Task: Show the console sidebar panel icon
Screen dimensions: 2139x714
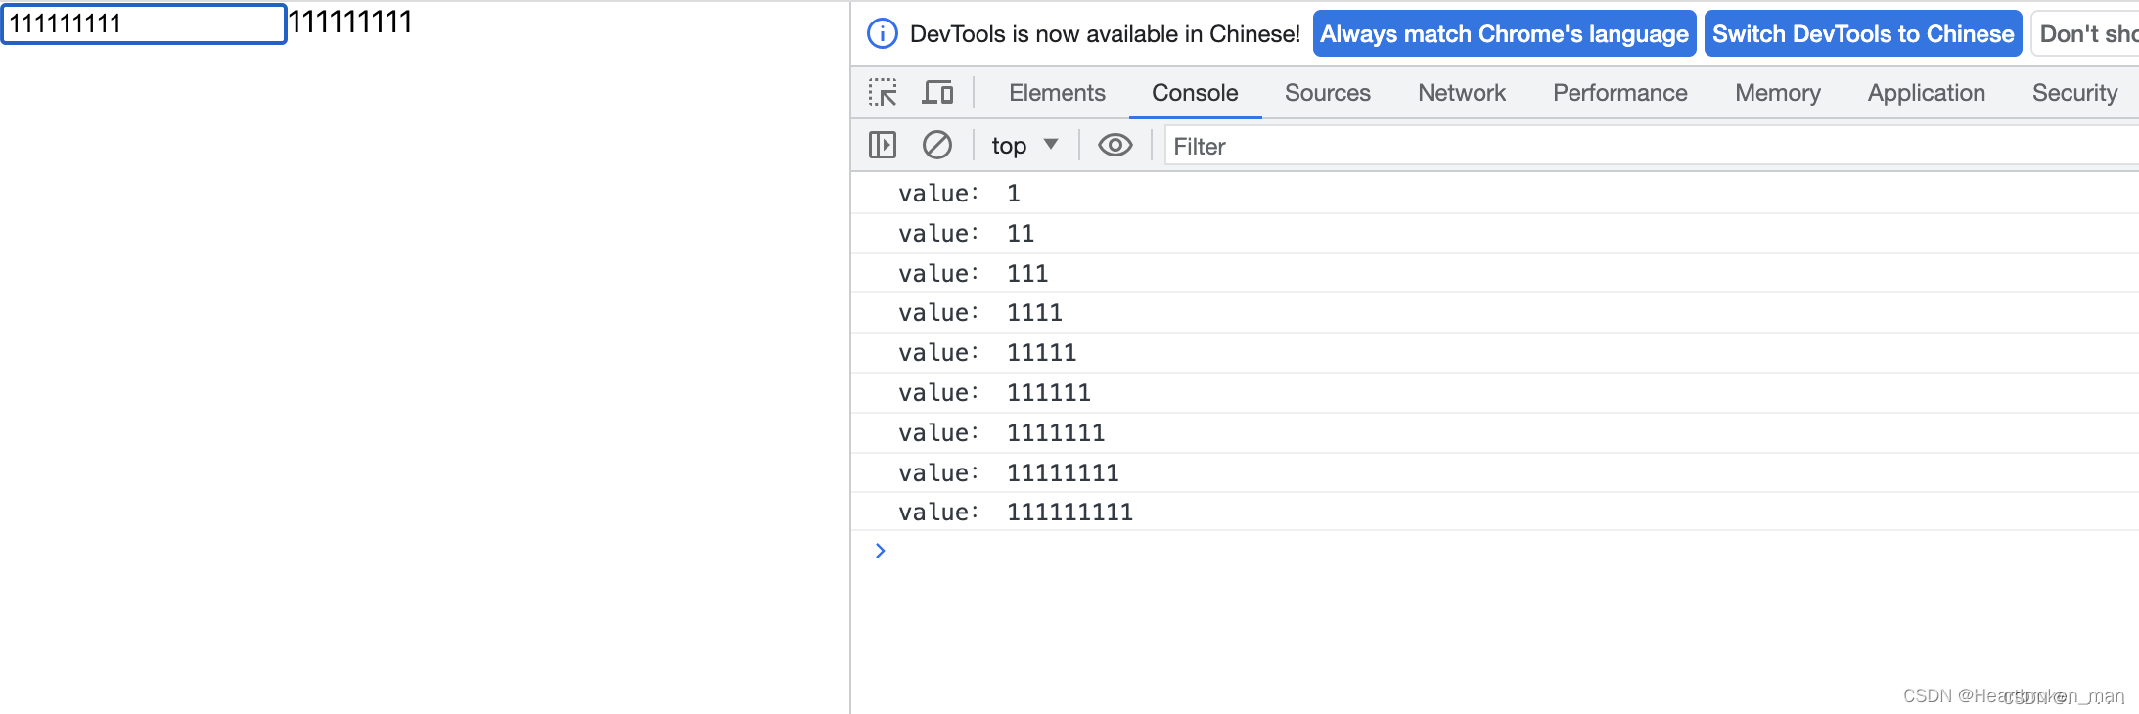Action: pos(883,146)
